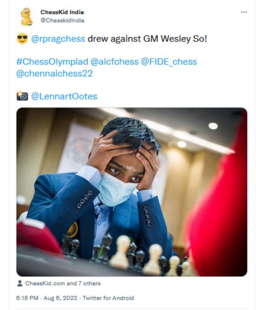Open the chess player photo
The image size is (256, 310).
(131, 192)
